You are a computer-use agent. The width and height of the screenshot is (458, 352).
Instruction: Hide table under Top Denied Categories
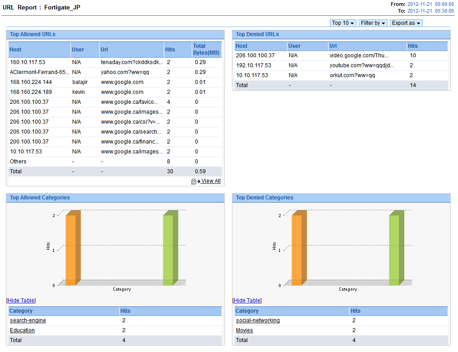[247, 301]
